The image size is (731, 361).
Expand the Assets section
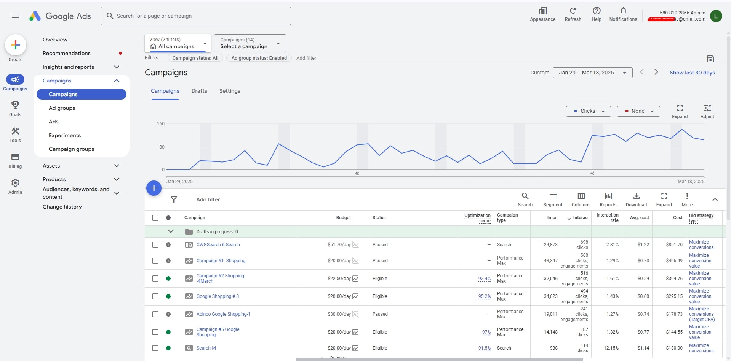[117, 166]
